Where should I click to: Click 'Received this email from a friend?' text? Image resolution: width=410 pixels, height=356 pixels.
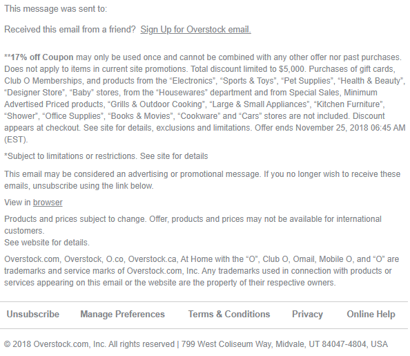[70, 30]
